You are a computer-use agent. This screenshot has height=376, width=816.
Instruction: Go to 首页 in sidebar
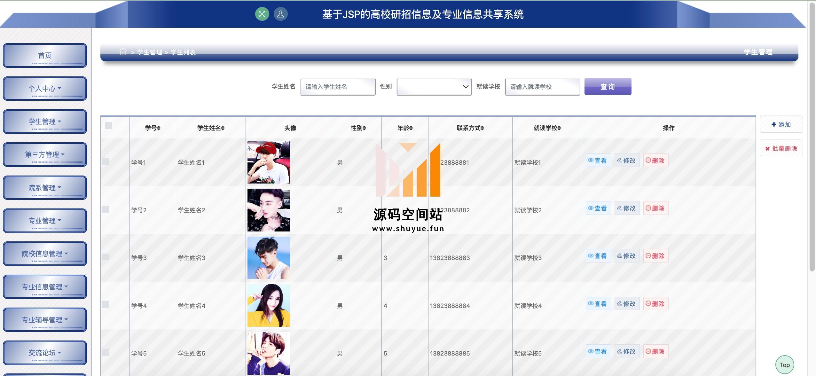[x=45, y=56]
